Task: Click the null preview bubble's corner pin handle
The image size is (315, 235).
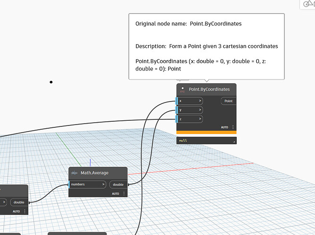Action: tap(234, 142)
